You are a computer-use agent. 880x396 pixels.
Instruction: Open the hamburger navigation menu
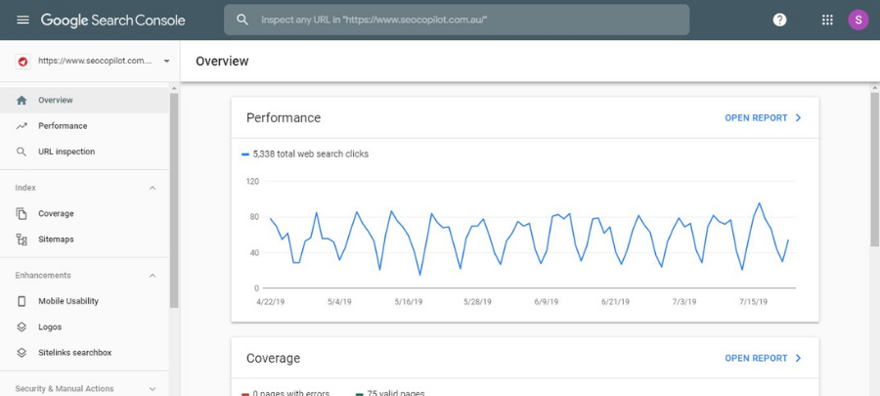[x=22, y=21]
